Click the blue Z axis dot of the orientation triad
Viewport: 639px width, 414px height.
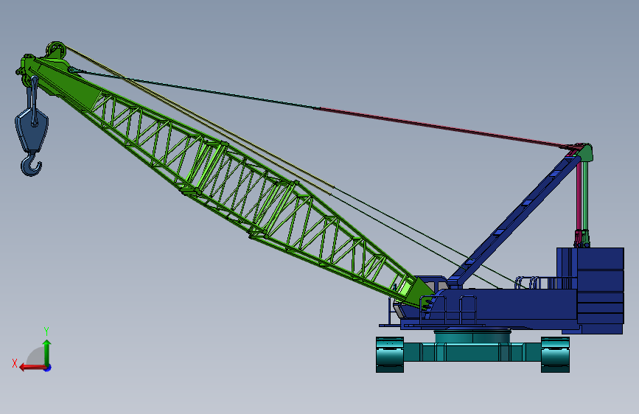pyautogui.click(x=48, y=368)
